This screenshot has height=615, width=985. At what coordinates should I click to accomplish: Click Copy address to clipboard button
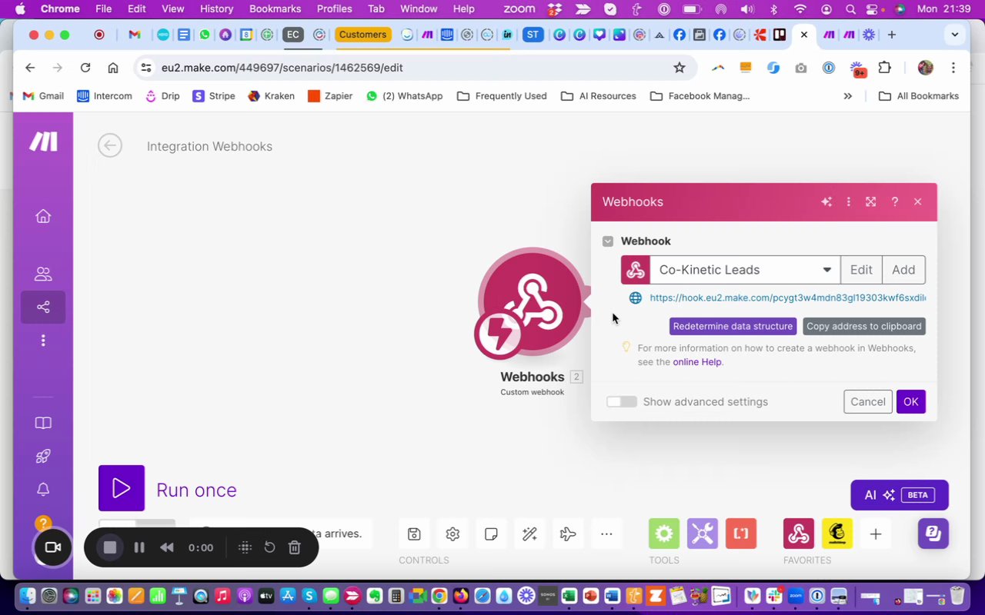coord(863,326)
